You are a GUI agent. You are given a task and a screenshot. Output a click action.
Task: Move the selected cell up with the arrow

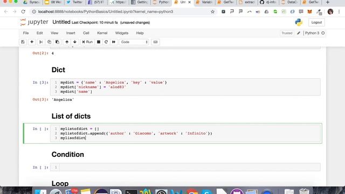[67, 42]
